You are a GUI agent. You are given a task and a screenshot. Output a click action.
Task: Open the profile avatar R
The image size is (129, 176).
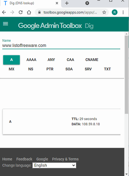[x=115, y=12]
